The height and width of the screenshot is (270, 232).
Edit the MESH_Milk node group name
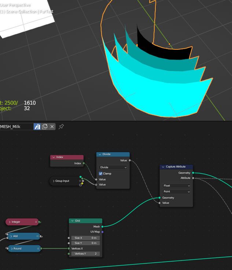click(x=16, y=127)
